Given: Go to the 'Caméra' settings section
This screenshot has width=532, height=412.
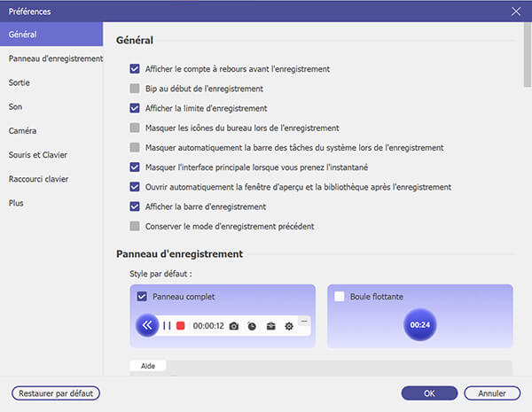Looking at the screenshot, I should click(23, 130).
